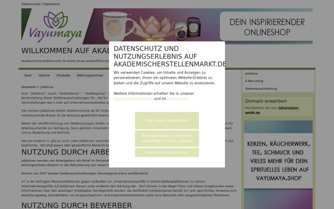The image size is (334, 209).
Task: Open Stellenausschreibung in sidebar menu
Action: coord(278,89)
